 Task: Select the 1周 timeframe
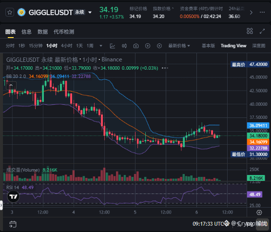click(x=90, y=46)
